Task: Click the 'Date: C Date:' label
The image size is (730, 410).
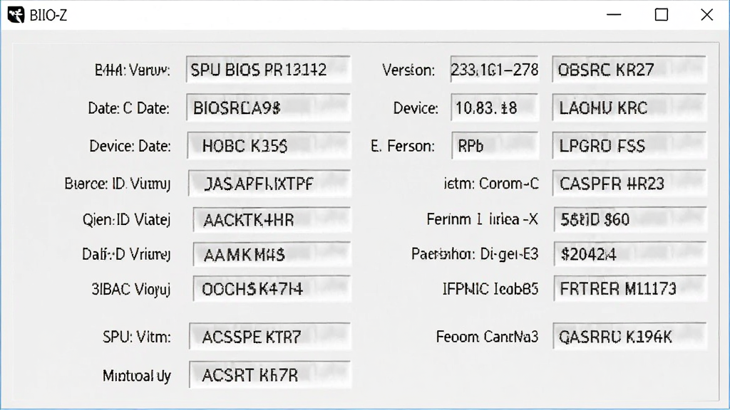Action: point(128,108)
